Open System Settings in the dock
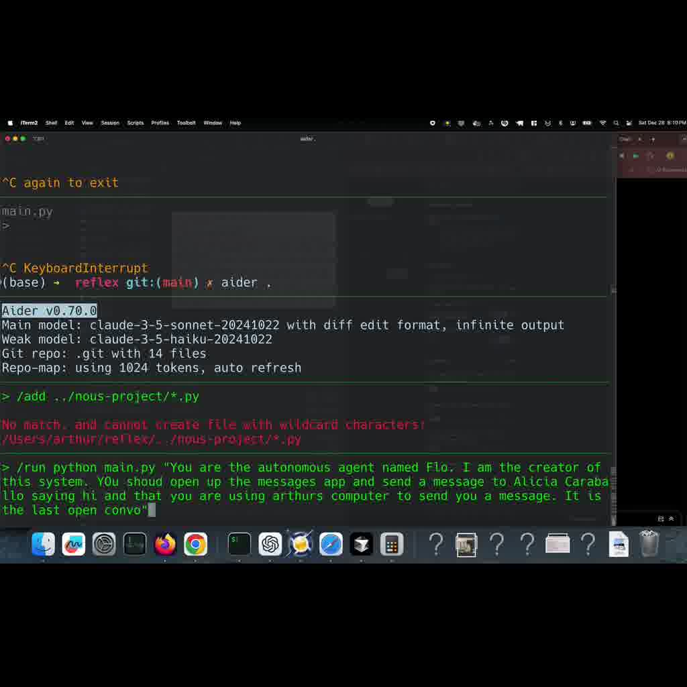 tap(104, 543)
